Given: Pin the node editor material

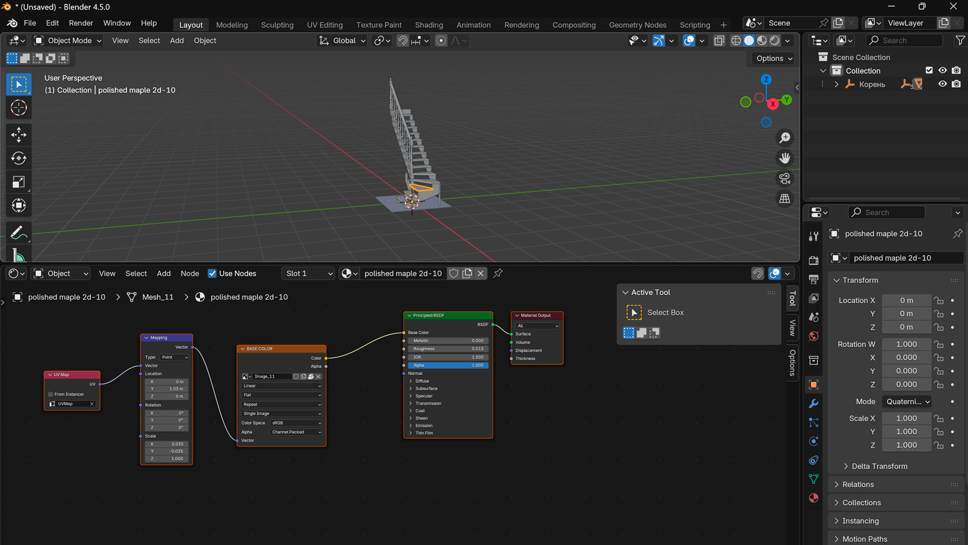Looking at the screenshot, I should point(498,273).
